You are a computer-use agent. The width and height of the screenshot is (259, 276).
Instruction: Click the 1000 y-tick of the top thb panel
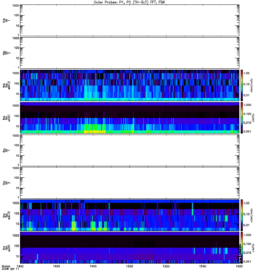pos(16,6)
